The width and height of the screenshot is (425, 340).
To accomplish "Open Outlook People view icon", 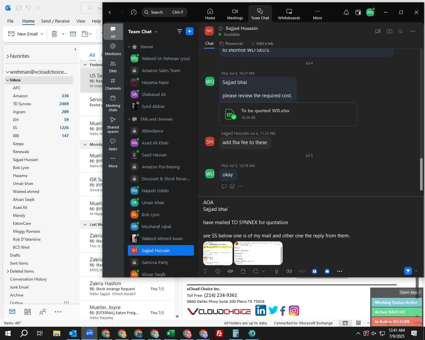I will click(42, 311).
